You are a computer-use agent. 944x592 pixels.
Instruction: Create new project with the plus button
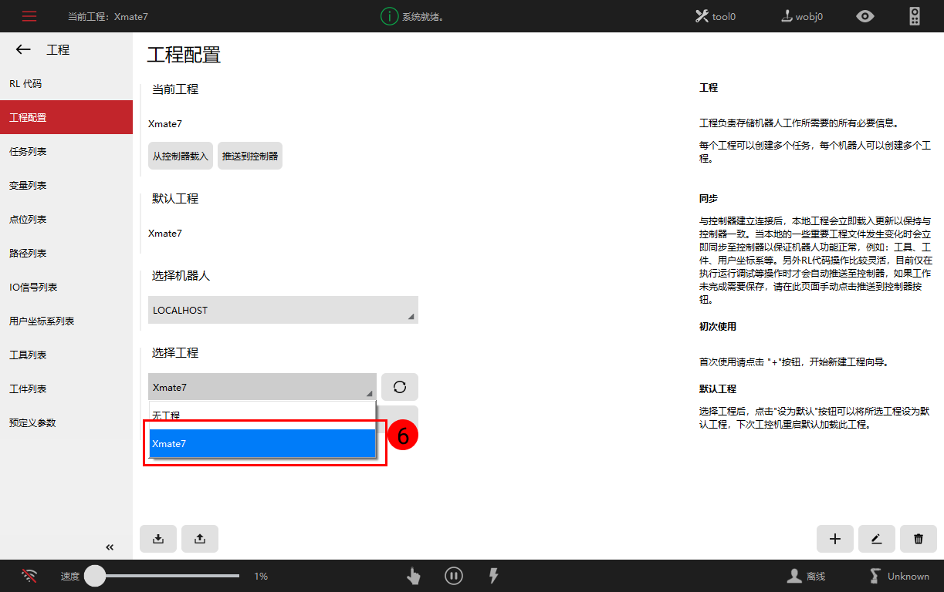835,539
